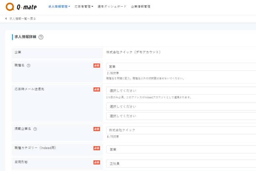Open 職種カテゴリー（Indeed用） dropdown
Viewport: 256px width, 171px height.
coord(180,149)
